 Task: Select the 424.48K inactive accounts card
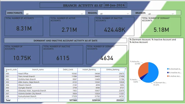coord(114,26)
